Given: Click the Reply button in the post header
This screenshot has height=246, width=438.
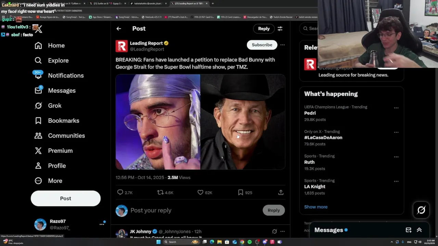Looking at the screenshot, I should [x=264, y=29].
